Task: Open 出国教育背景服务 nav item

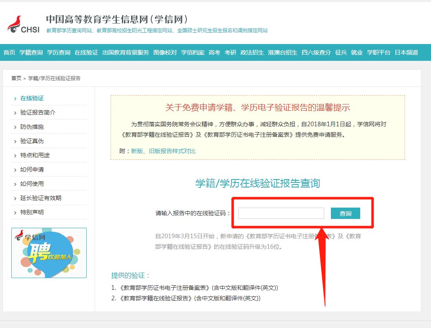Action: point(126,52)
